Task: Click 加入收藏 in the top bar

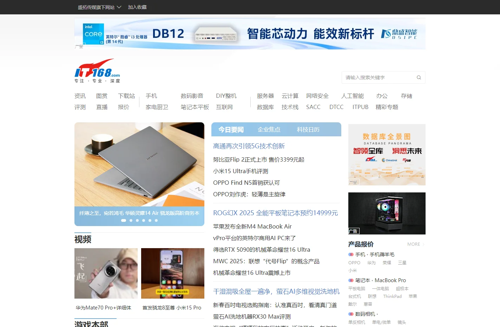Action: point(137,7)
